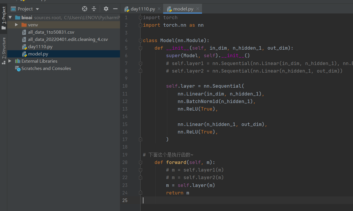Screen dimensions: 353x211
Task: Click the Collapse All icon in Project panel
Action: (x=94, y=9)
